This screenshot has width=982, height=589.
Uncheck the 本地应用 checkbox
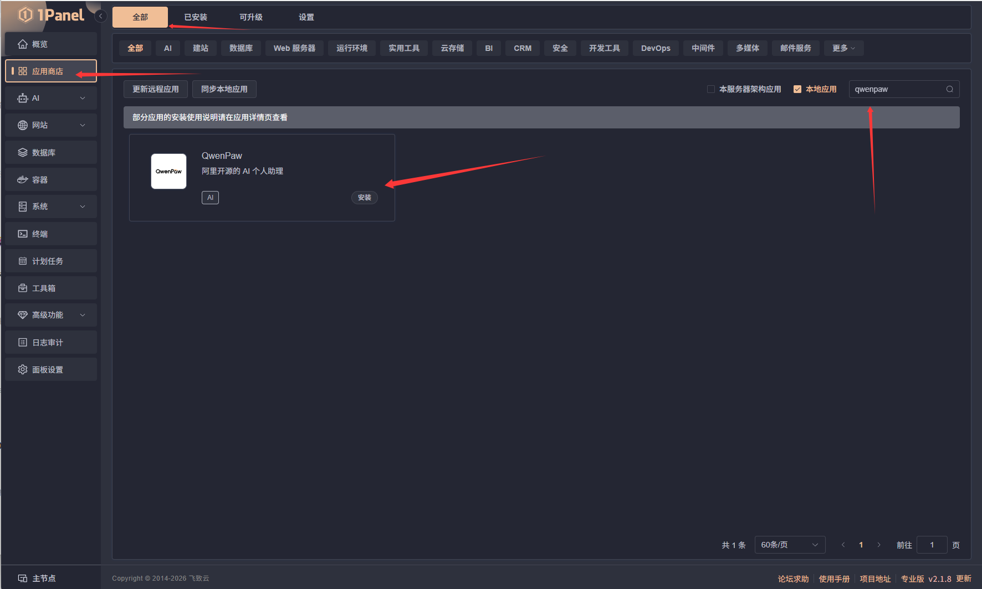click(x=797, y=89)
